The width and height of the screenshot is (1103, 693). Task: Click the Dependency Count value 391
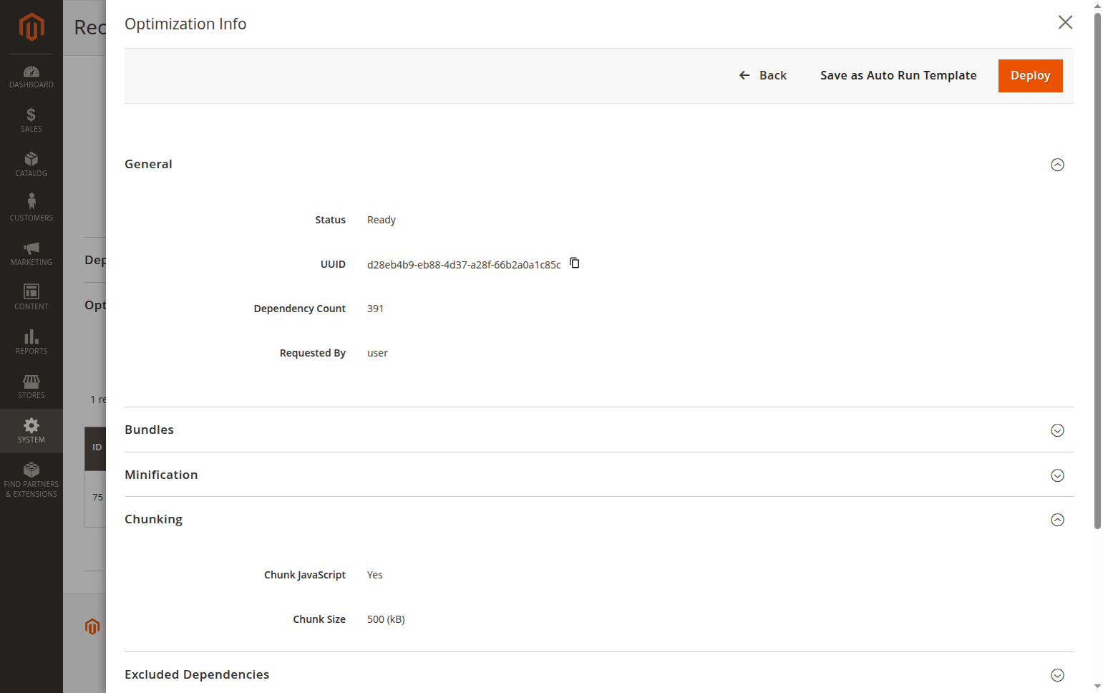[x=376, y=309]
